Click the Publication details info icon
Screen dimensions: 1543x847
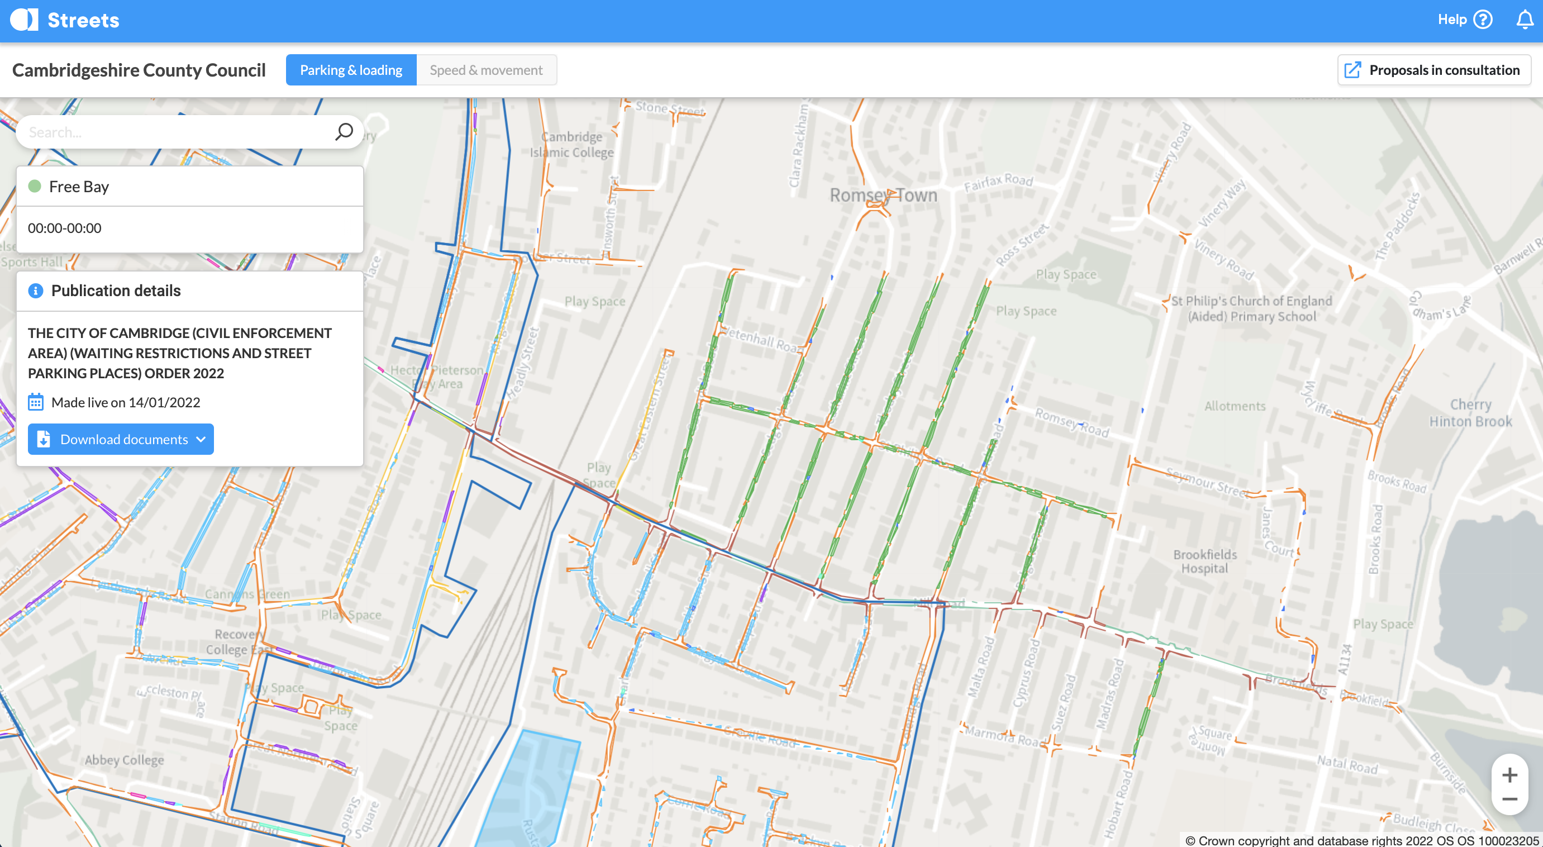tap(35, 291)
